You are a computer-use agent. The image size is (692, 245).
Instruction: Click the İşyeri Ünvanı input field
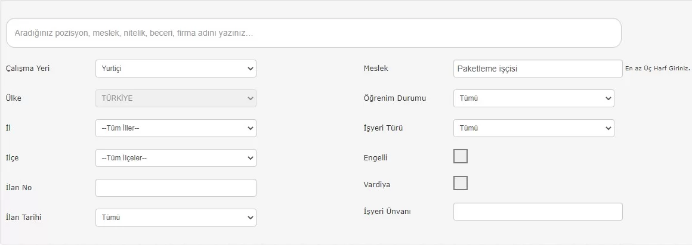click(537, 212)
